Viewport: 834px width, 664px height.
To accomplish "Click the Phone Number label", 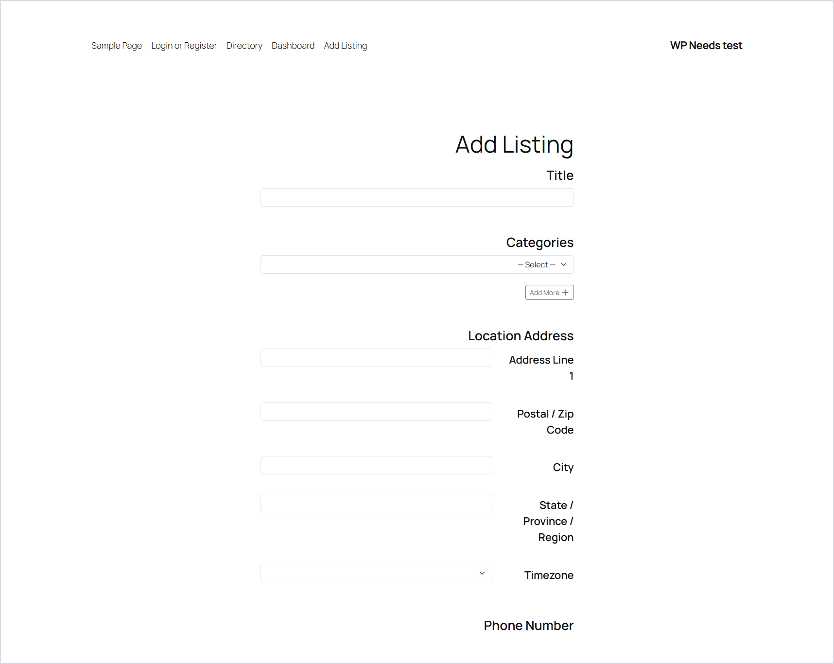I will click(528, 626).
